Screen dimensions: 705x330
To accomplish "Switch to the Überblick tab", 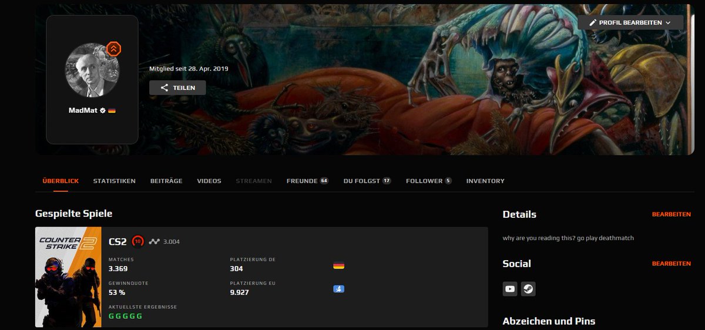I will (x=61, y=181).
